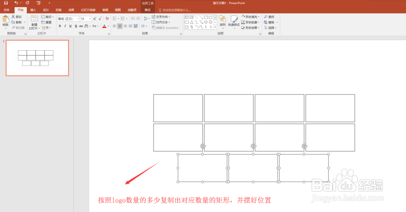Click the red font color A button
Image resolution: width=406 pixels, height=212 pixels.
pyautogui.click(x=104, y=26)
